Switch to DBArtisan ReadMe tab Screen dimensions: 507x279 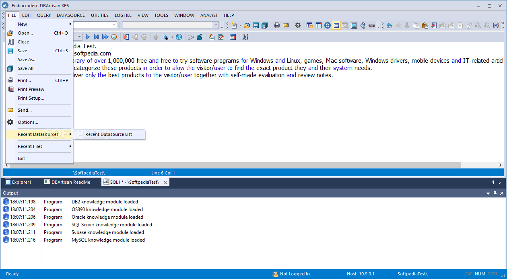click(x=67, y=182)
